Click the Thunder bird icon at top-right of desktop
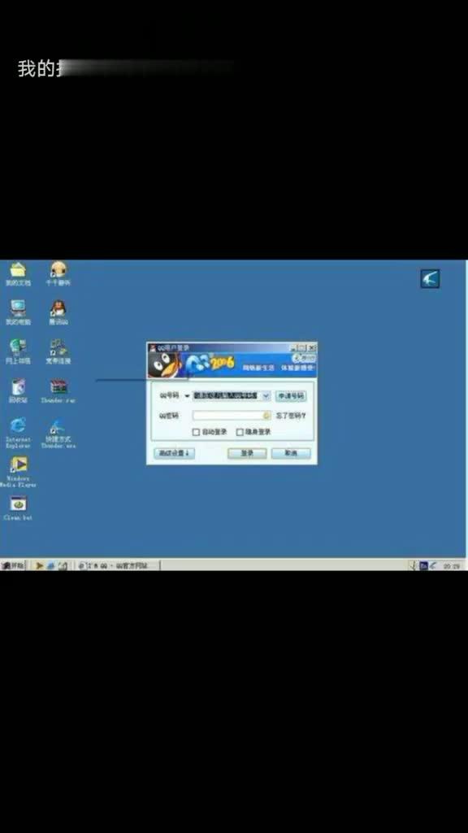468x833 pixels. [431, 278]
